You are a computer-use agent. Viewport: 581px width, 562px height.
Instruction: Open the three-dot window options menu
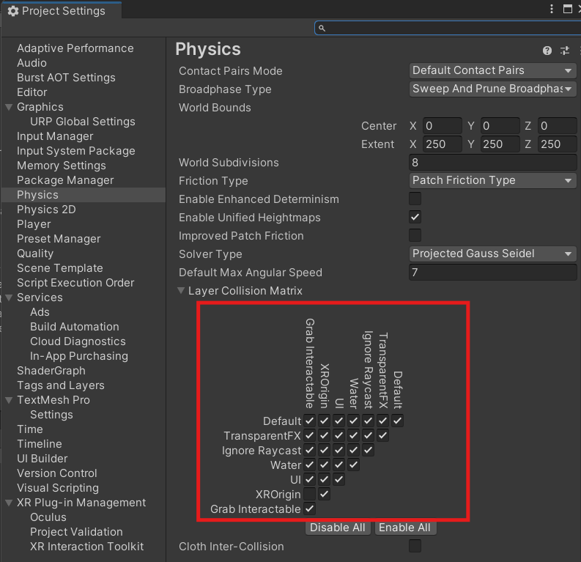tap(552, 9)
